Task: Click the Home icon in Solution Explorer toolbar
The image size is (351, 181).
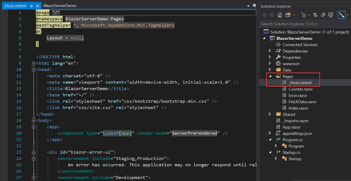Action: [x=280, y=15]
